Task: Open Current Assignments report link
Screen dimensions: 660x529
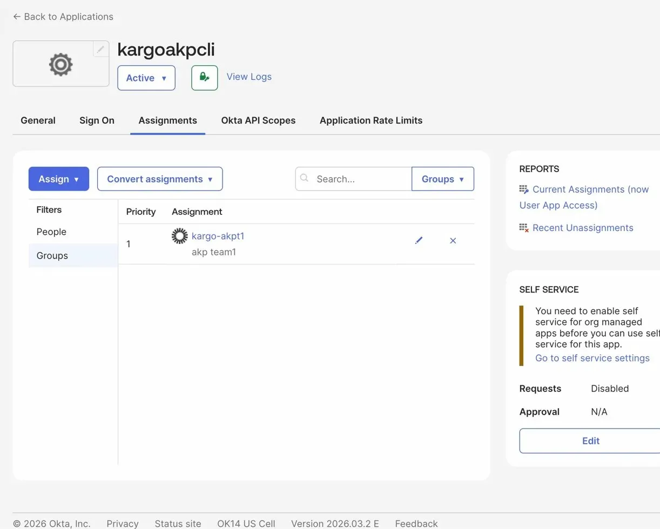Action: (x=584, y=197)
